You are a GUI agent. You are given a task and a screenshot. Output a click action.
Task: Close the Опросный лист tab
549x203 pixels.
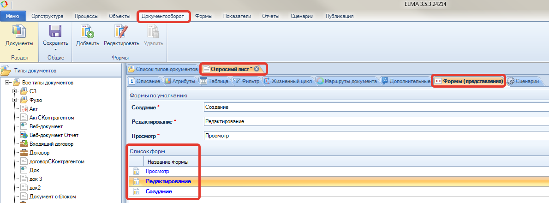[x=257, y=69]
